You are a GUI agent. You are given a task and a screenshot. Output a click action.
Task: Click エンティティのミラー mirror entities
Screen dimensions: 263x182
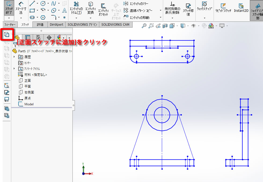pos(136,3)
